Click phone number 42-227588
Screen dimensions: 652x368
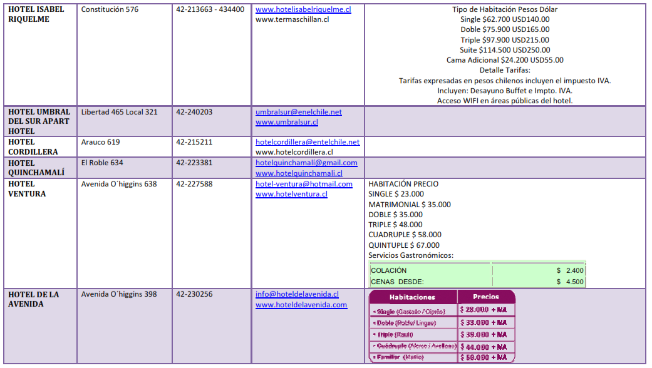194,183
